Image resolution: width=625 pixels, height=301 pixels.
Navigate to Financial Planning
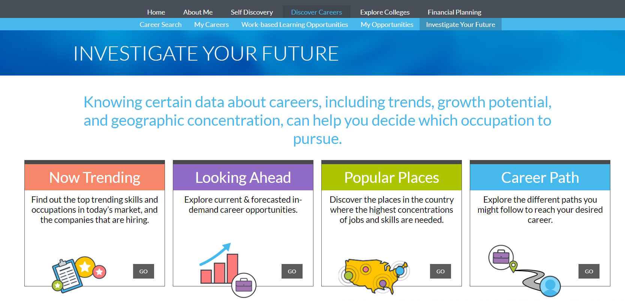pyautogui.click(x=454, y=12)
